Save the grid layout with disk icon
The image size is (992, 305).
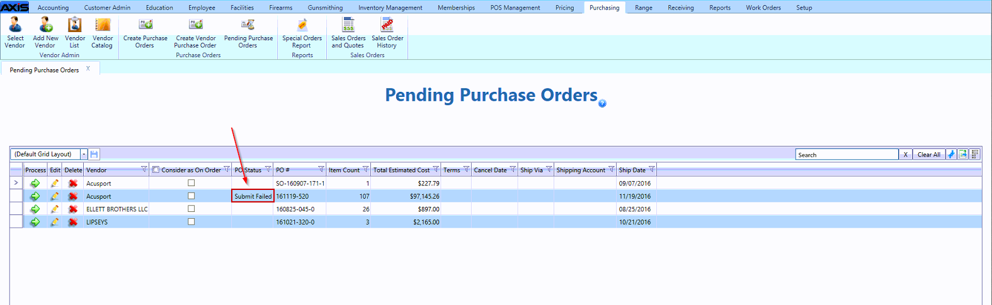coord(94,154)
